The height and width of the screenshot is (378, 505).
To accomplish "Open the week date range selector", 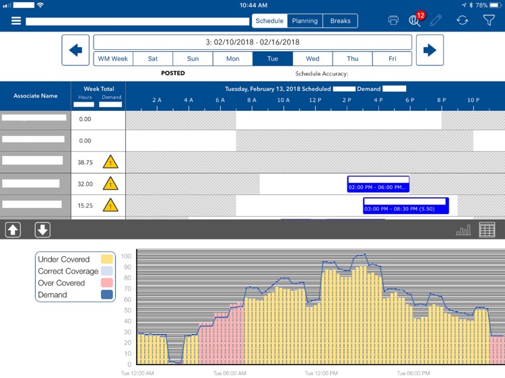I will (252, 42).
